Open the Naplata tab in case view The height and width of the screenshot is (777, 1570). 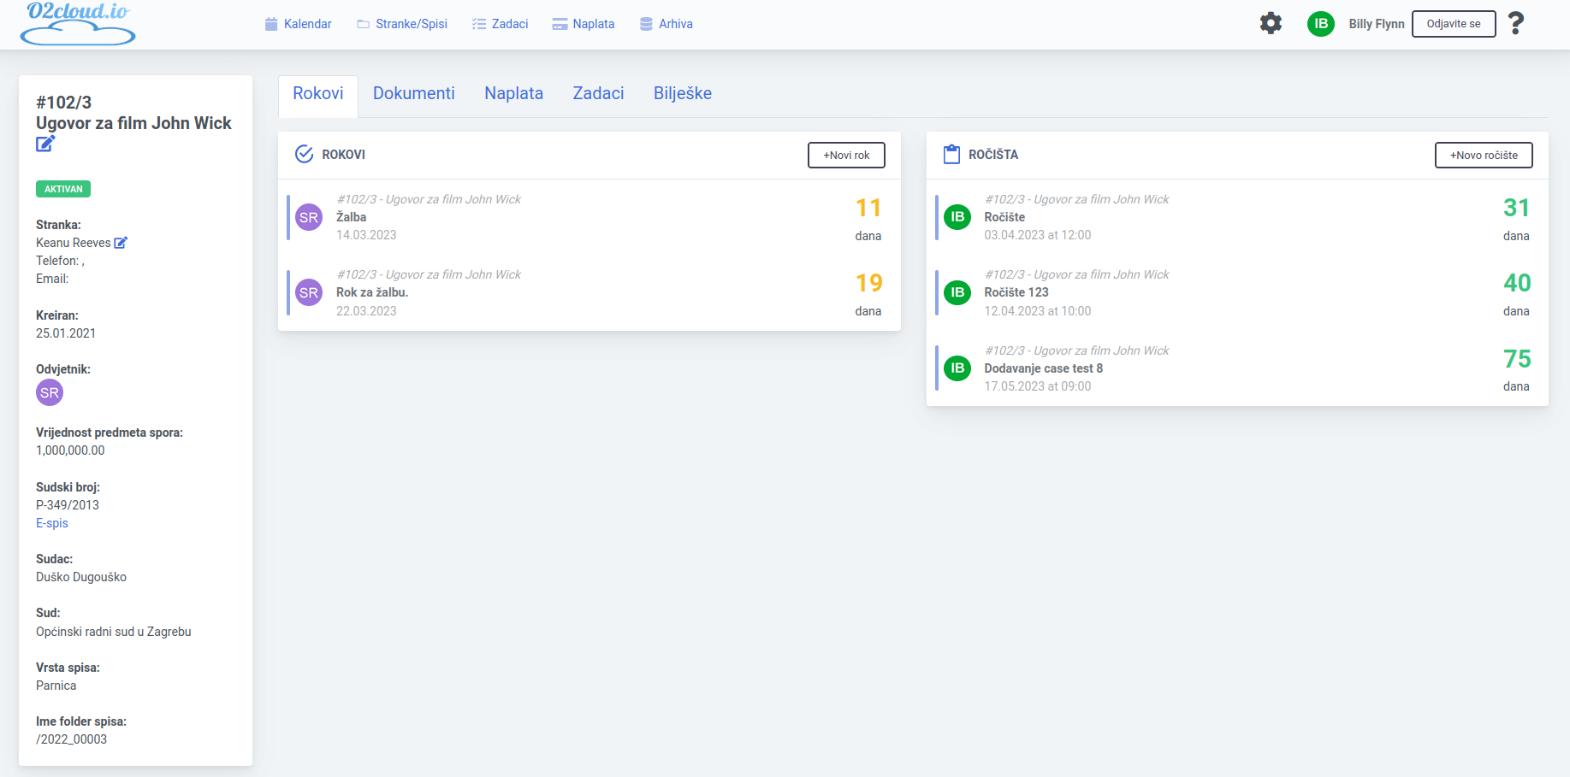[x=513, y=93]
